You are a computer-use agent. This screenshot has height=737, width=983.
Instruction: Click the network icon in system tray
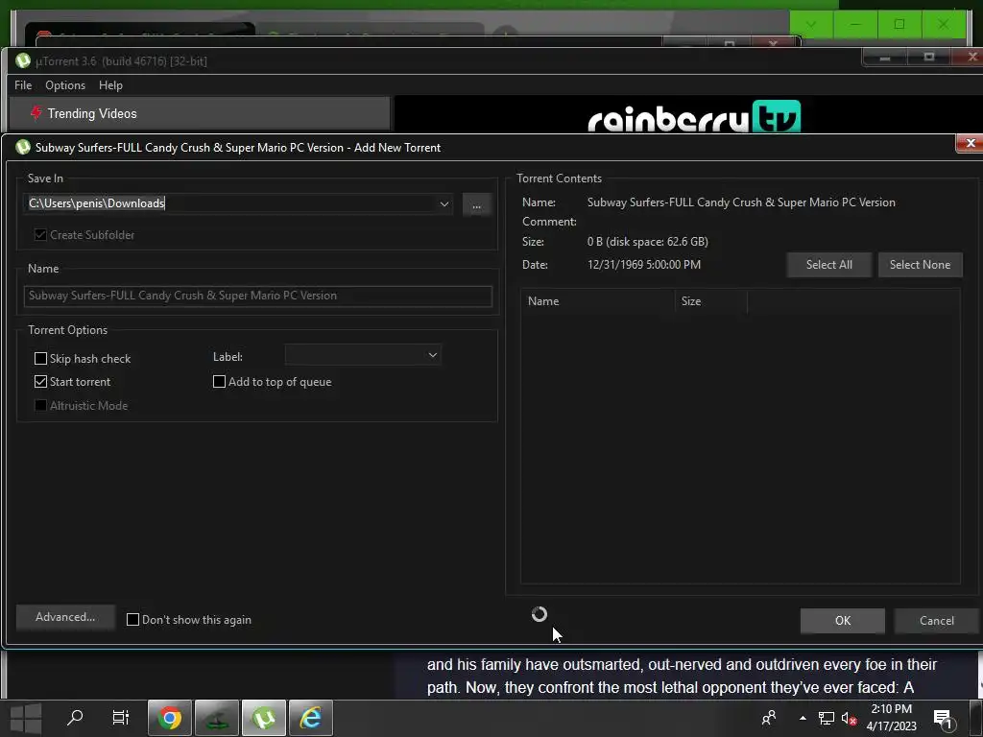(x=826, y=718)
